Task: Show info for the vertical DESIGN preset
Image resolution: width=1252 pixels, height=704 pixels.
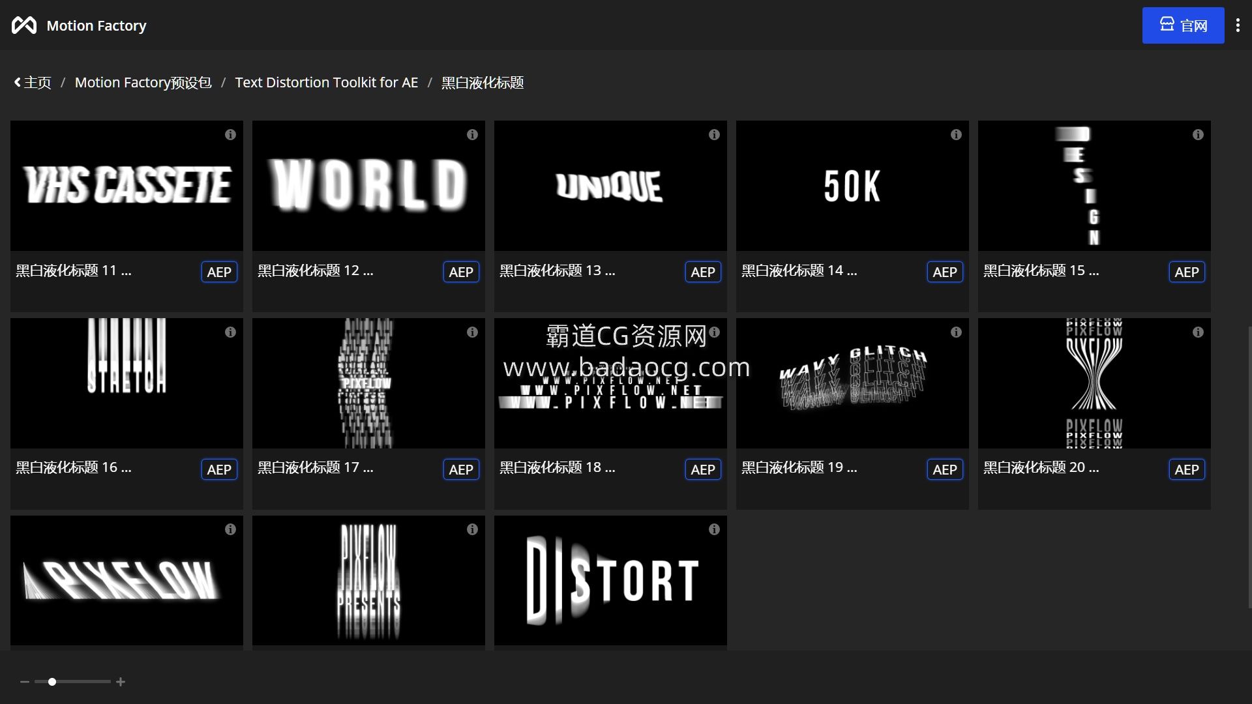Action: [x=1198, y=135]
